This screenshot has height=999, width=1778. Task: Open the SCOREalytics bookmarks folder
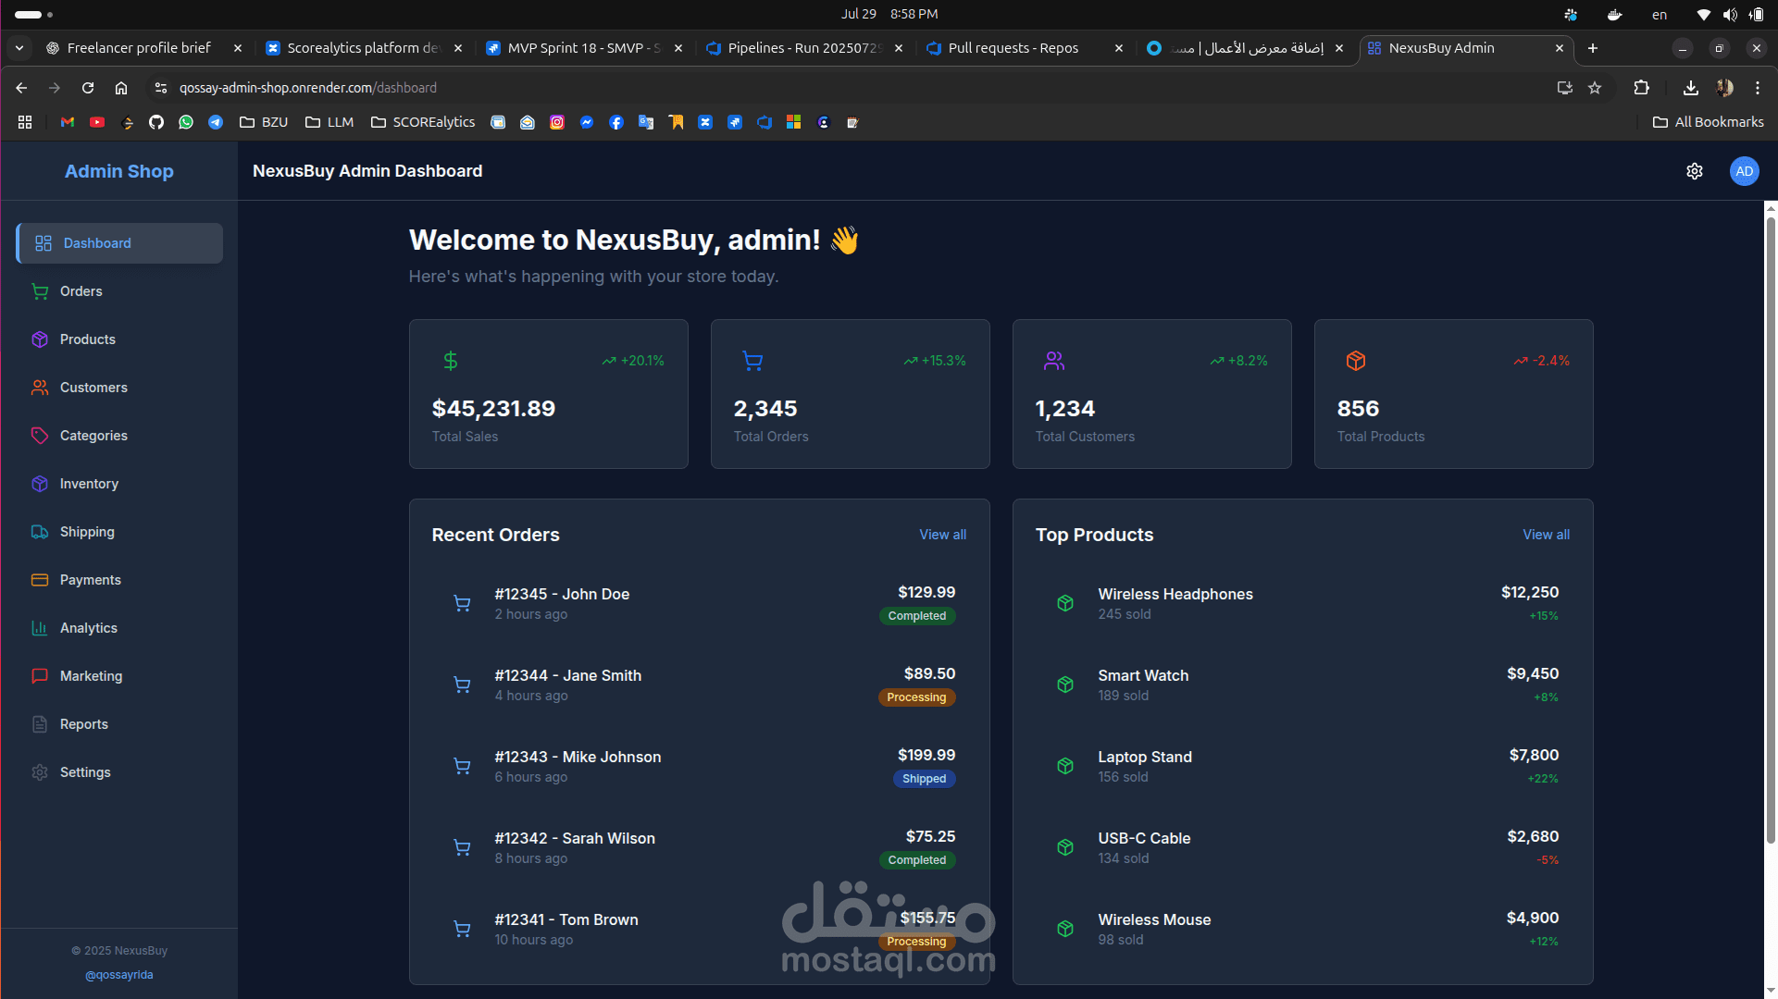pyautogui.click(x=423, y=122)
